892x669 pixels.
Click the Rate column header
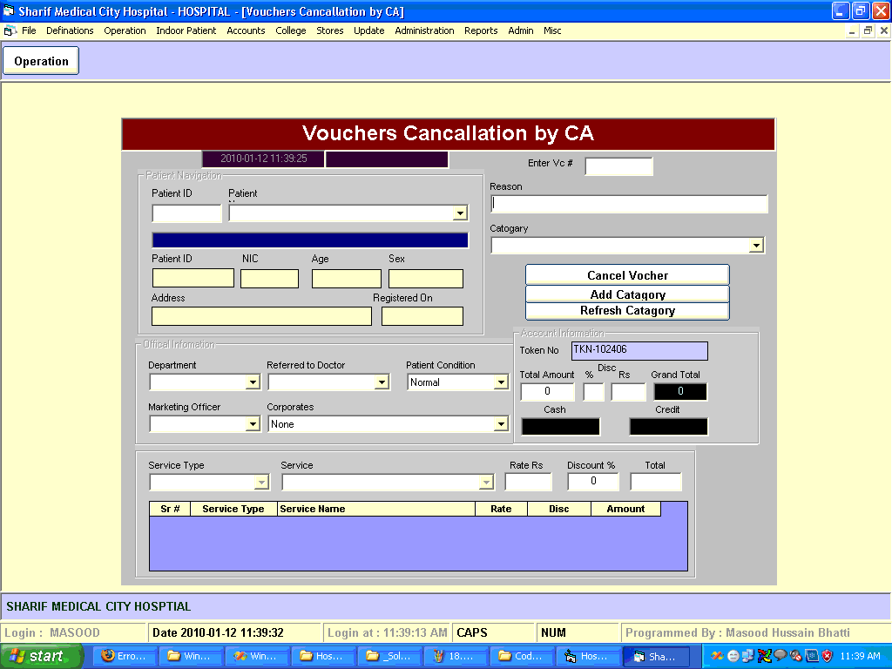point(501,509)
